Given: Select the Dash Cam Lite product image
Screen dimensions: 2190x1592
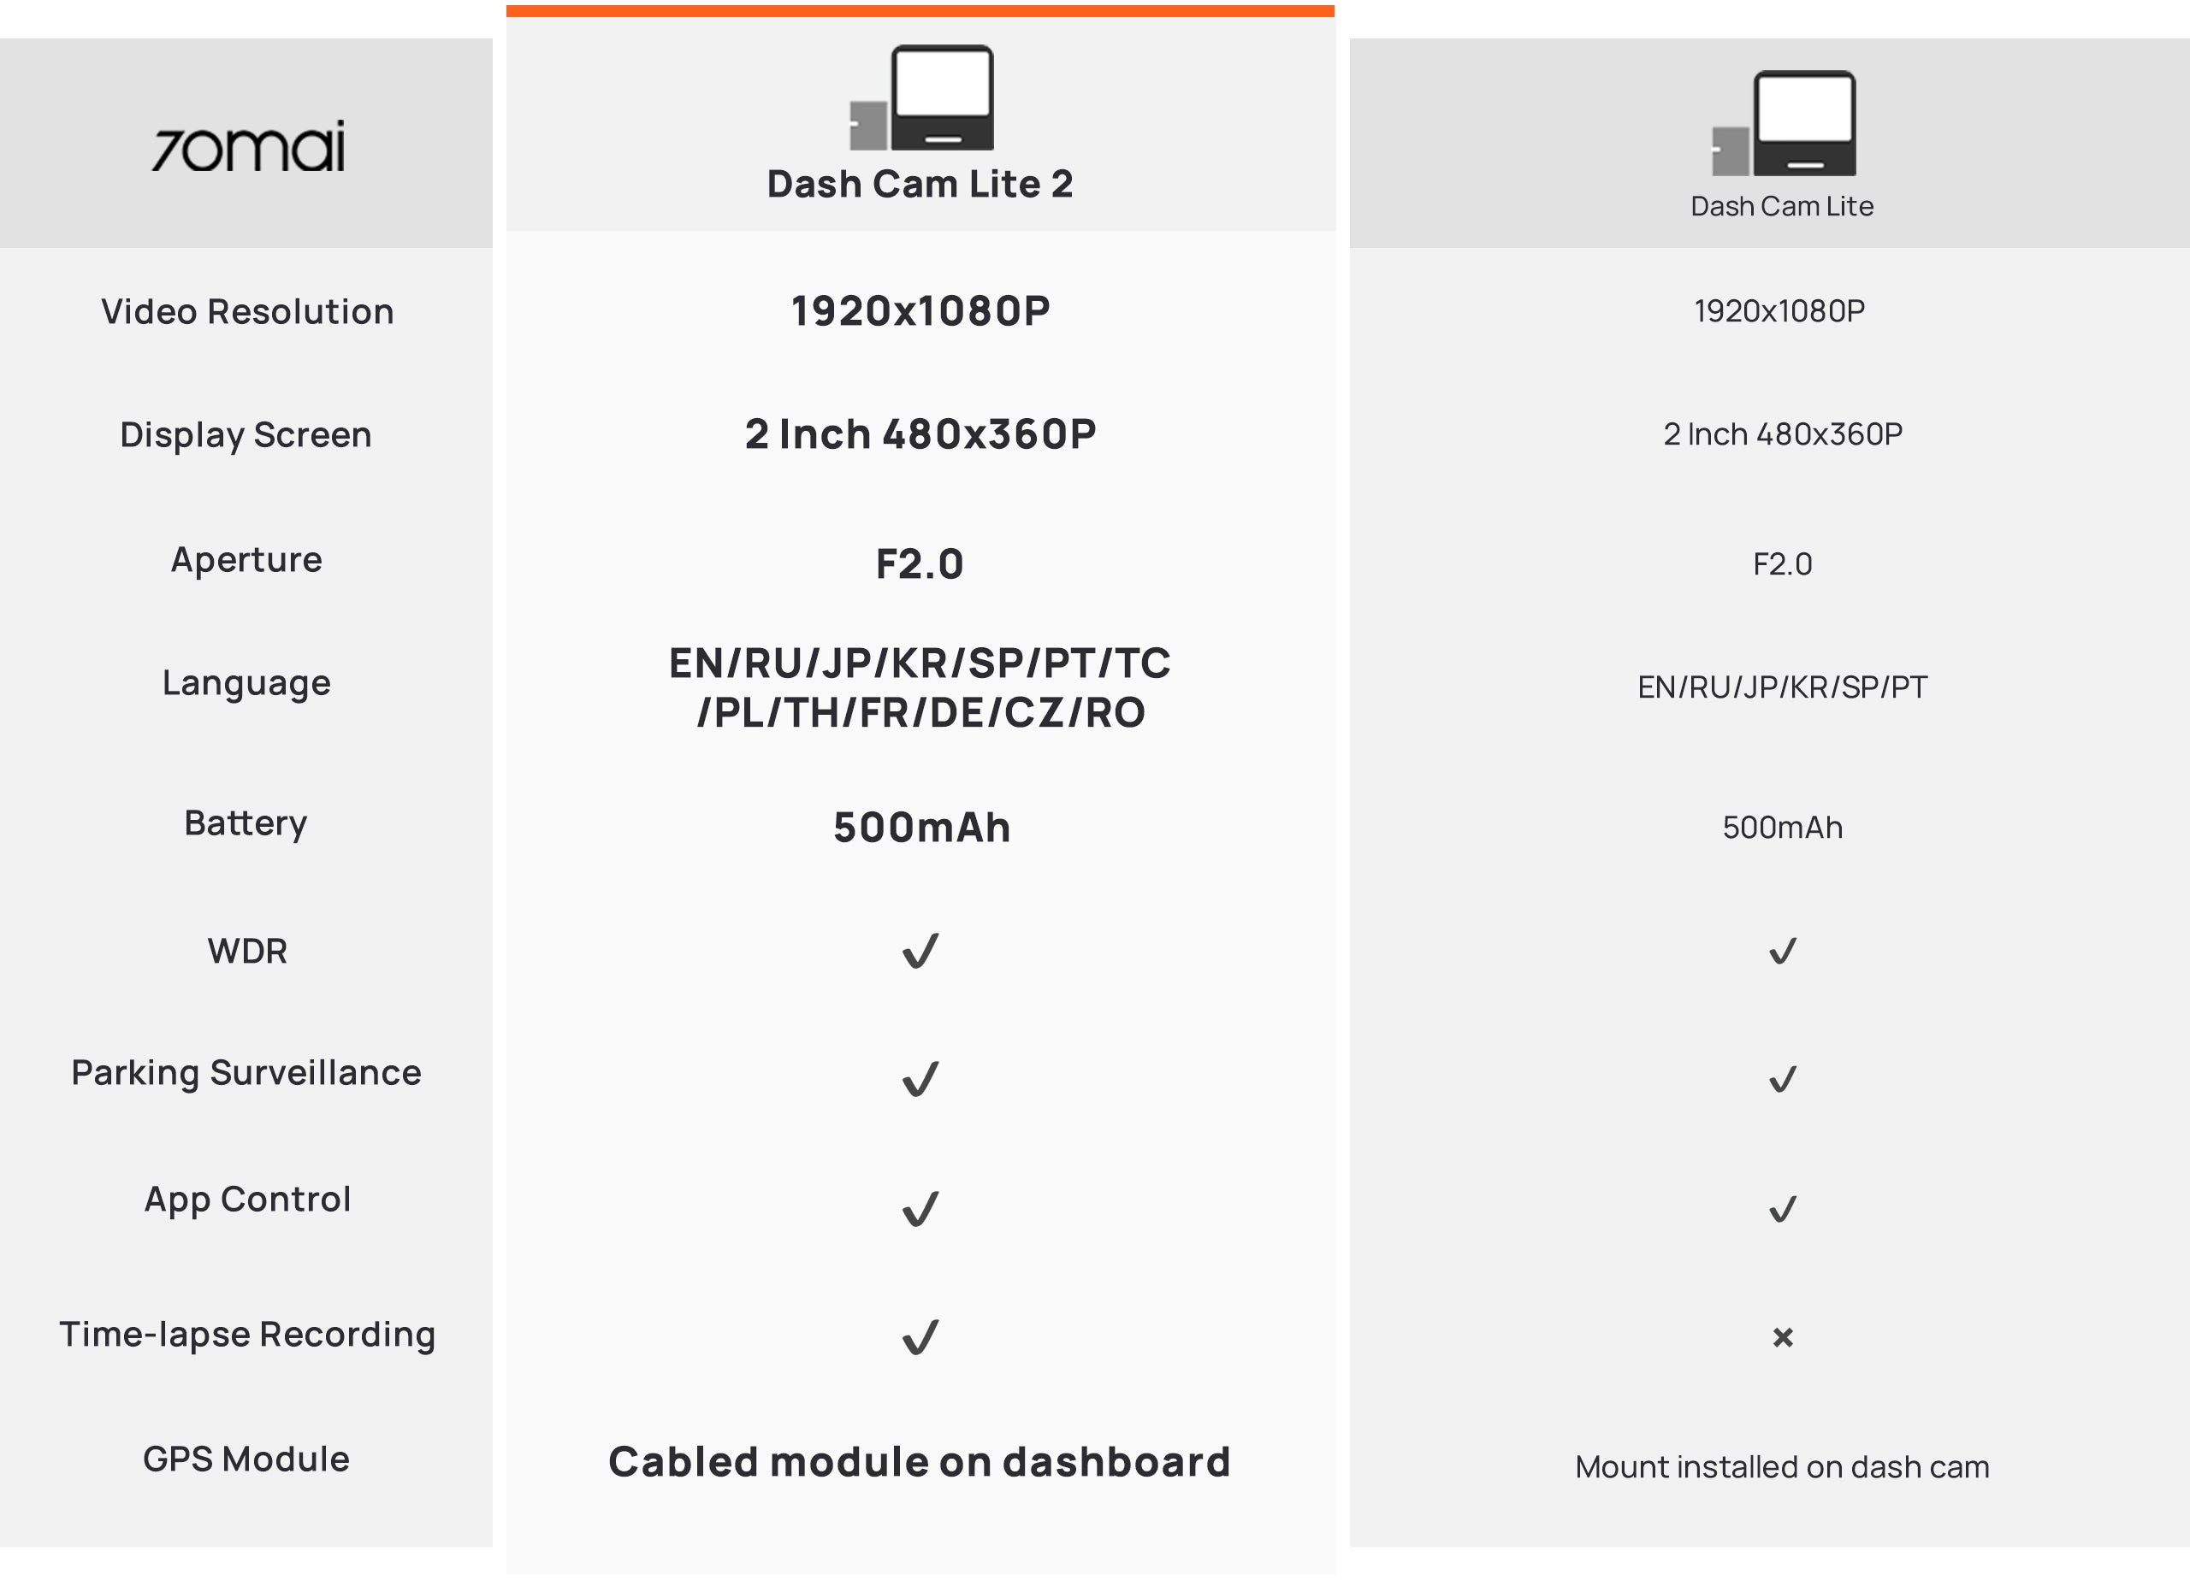Looking at the screenshot, I should point(1784,123).
